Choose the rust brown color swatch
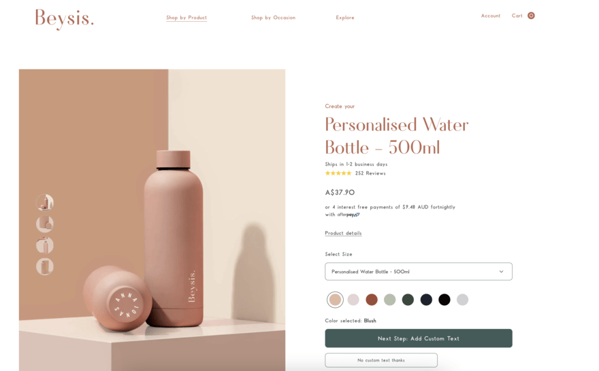The height and width of the screenshot is (371, 599). click(x=372, y=300)
